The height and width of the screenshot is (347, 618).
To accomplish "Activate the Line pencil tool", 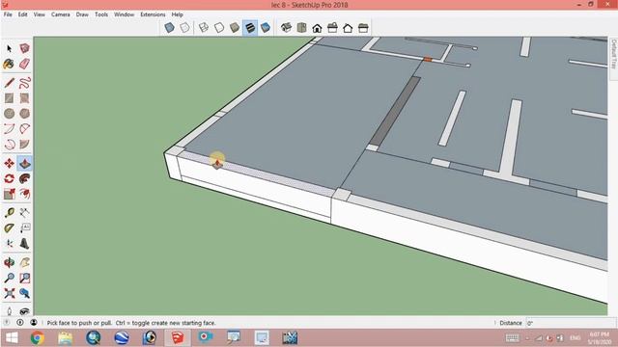I will pyautogui.click(x=9, y=83).
